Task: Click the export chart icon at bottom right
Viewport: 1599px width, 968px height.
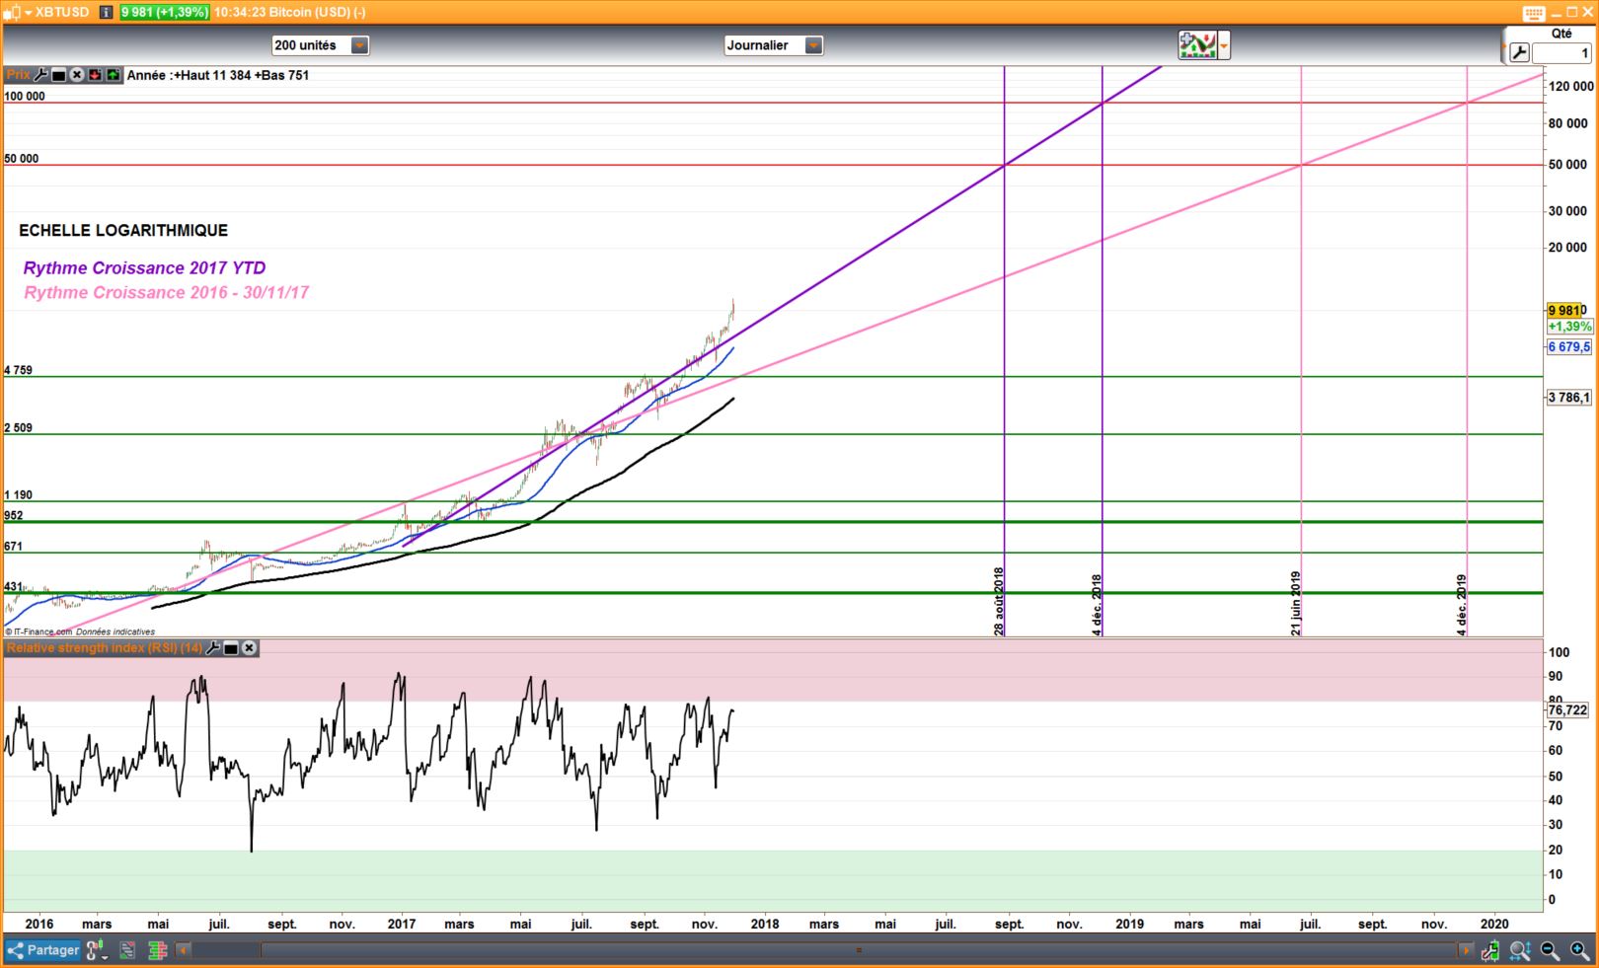Action: click(x=1489, y=950)
